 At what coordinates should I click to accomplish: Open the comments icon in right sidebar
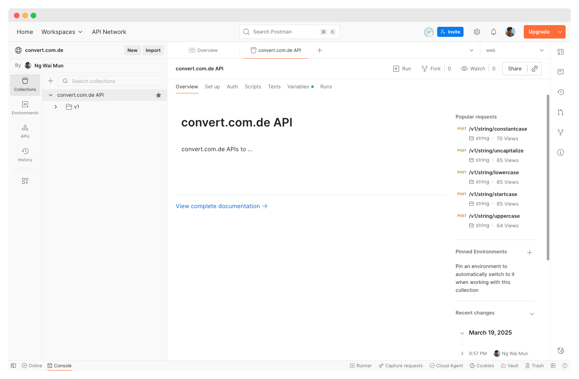[561, 72]
